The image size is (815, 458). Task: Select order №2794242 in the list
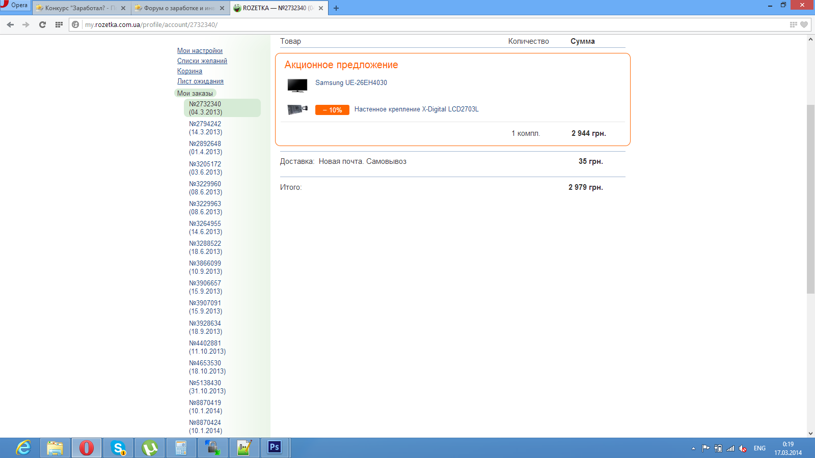205,128
